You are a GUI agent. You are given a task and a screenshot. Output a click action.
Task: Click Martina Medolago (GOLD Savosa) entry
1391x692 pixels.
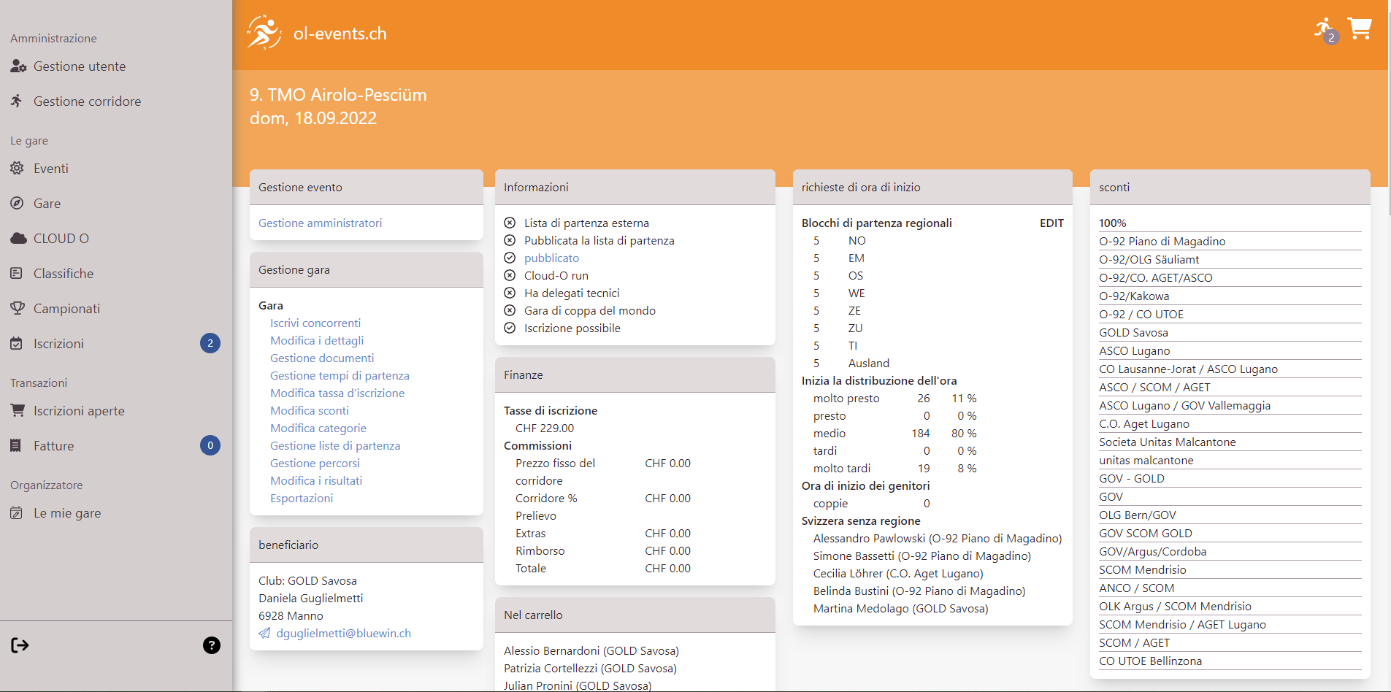pyautogui.click(x=900, y=608)
